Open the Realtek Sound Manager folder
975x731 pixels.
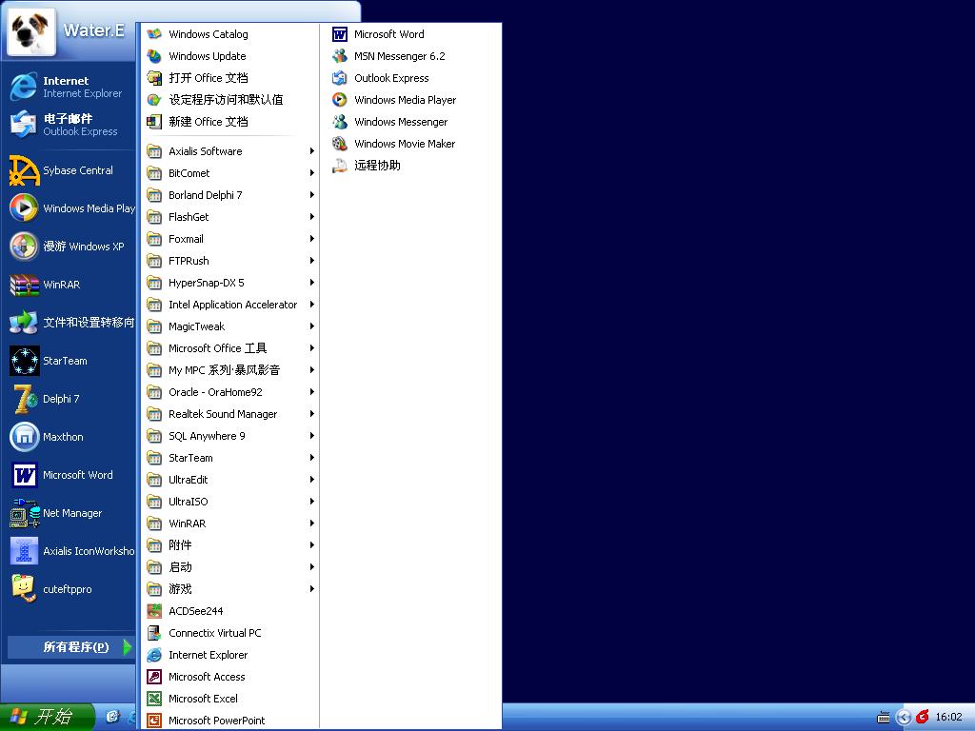click(x=230, y=414)
